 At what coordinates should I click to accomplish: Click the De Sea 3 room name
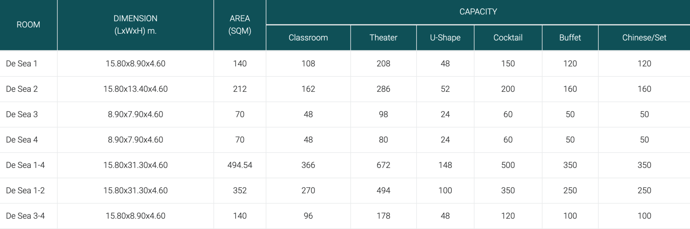22,114
